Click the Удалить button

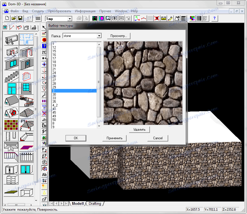coord(139,130)
